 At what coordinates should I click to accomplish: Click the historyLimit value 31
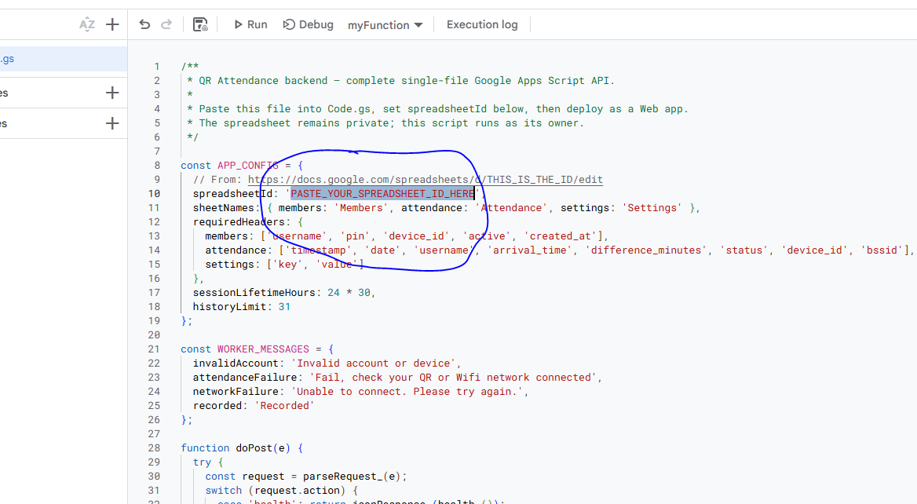(284, 306)
